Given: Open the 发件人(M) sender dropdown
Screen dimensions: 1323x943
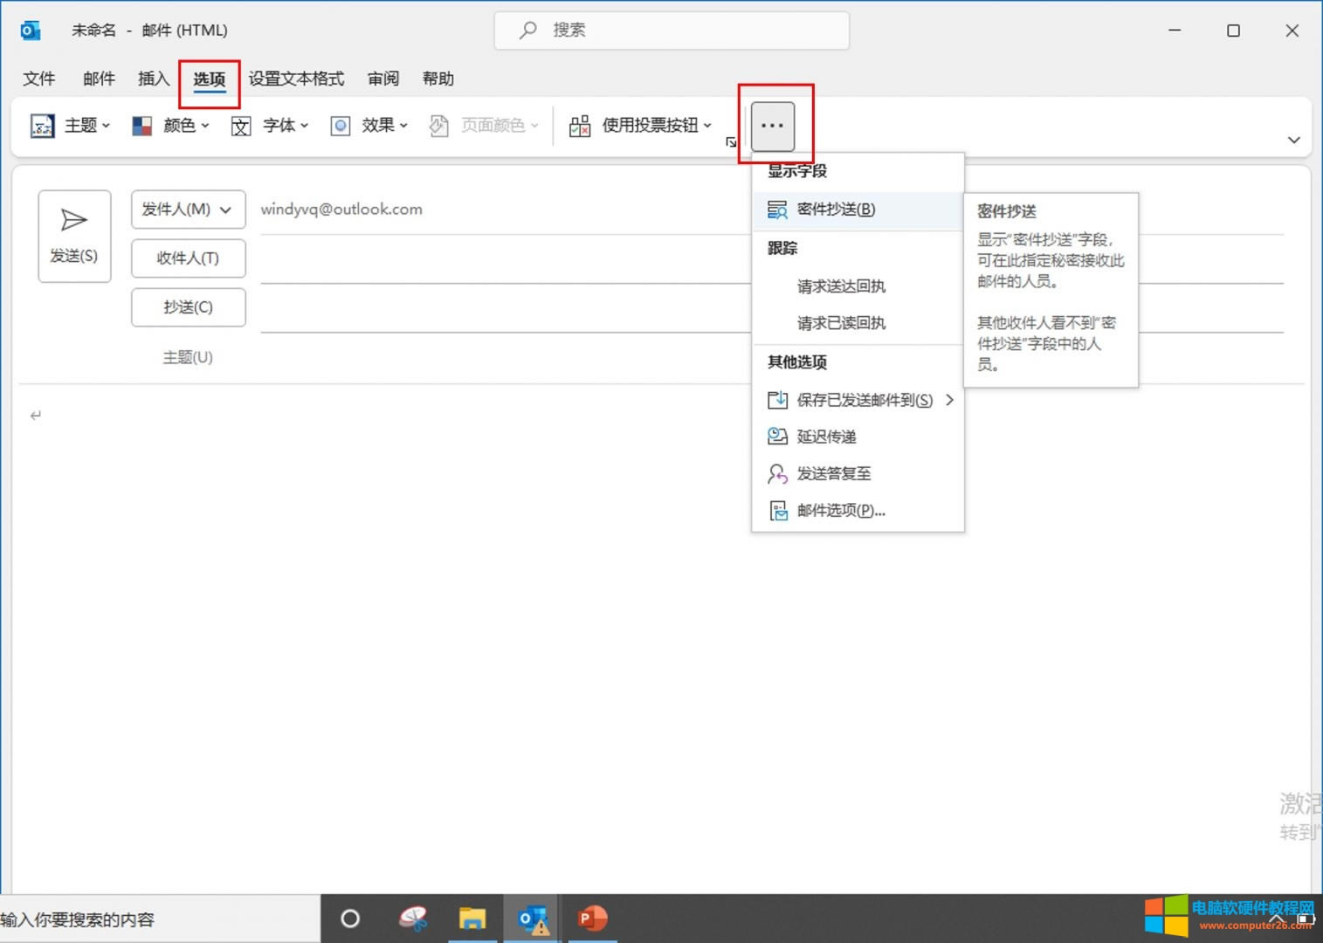Looking at the screenshot, I should pos(188,210).
